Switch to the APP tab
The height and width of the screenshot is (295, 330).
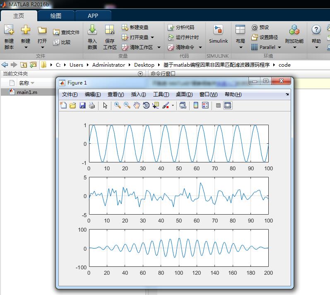pyautogui.click(x=93, y=16)
